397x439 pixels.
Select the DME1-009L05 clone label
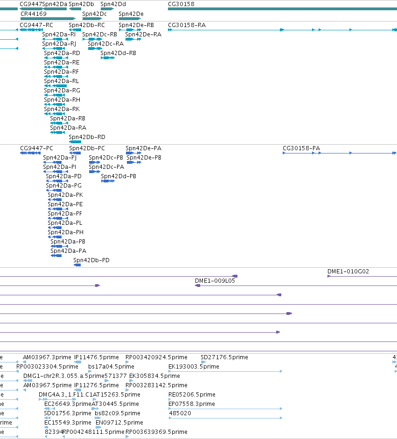pyautogui.click(x=215, y=281)
